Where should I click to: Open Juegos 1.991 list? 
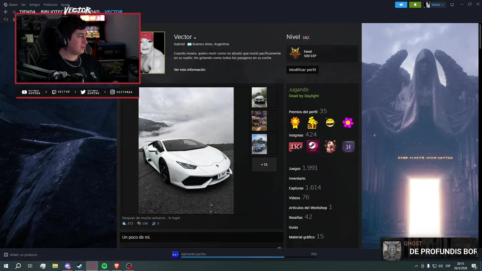click(303, 168)
